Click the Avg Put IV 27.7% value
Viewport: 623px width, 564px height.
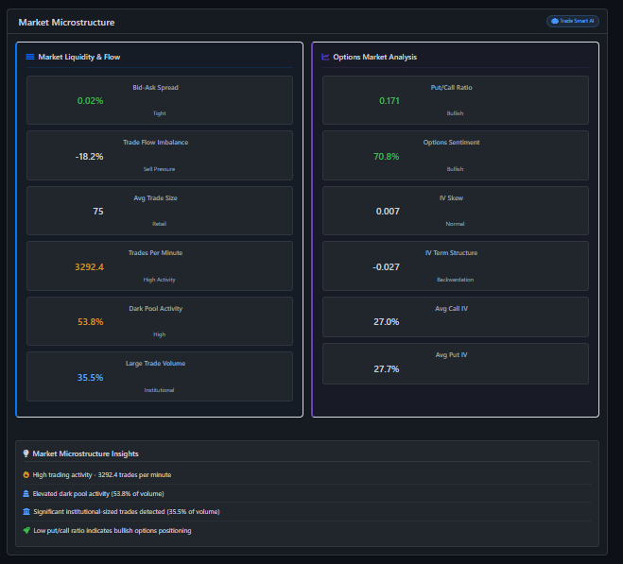tap(386, 369)
